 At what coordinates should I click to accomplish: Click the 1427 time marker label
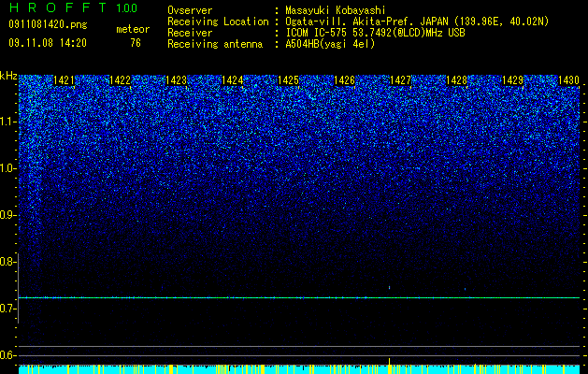(400, 80)
